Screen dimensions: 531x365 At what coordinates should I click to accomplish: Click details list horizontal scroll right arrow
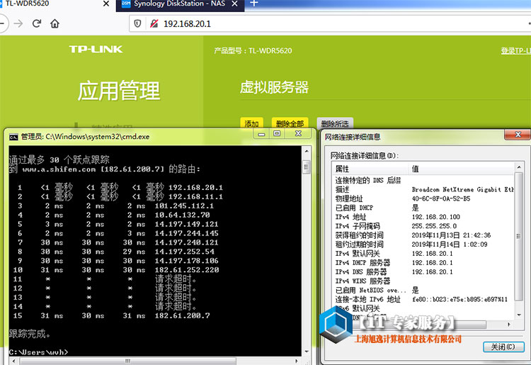(x=508, y=325)
